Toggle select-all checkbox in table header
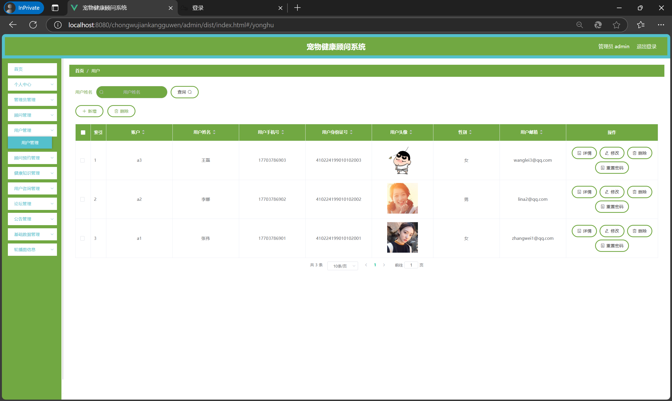 (x=83, y=132)
